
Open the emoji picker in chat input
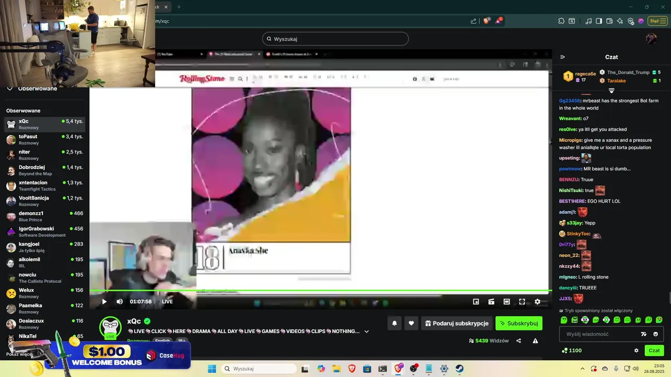click(655, 334)
